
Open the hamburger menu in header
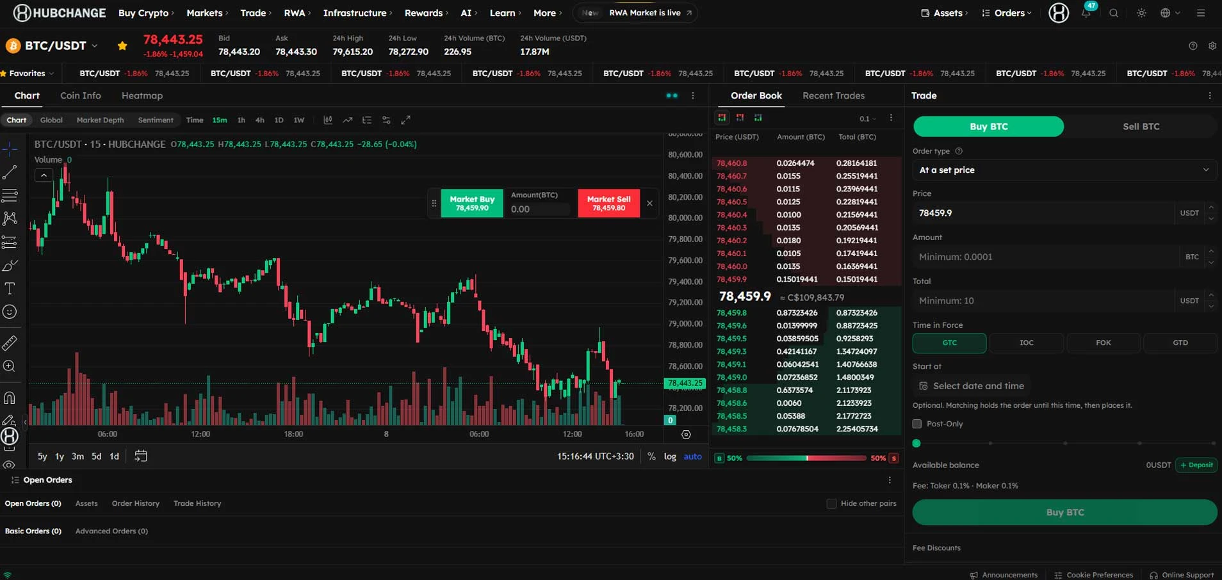(x=1201, y=13)
